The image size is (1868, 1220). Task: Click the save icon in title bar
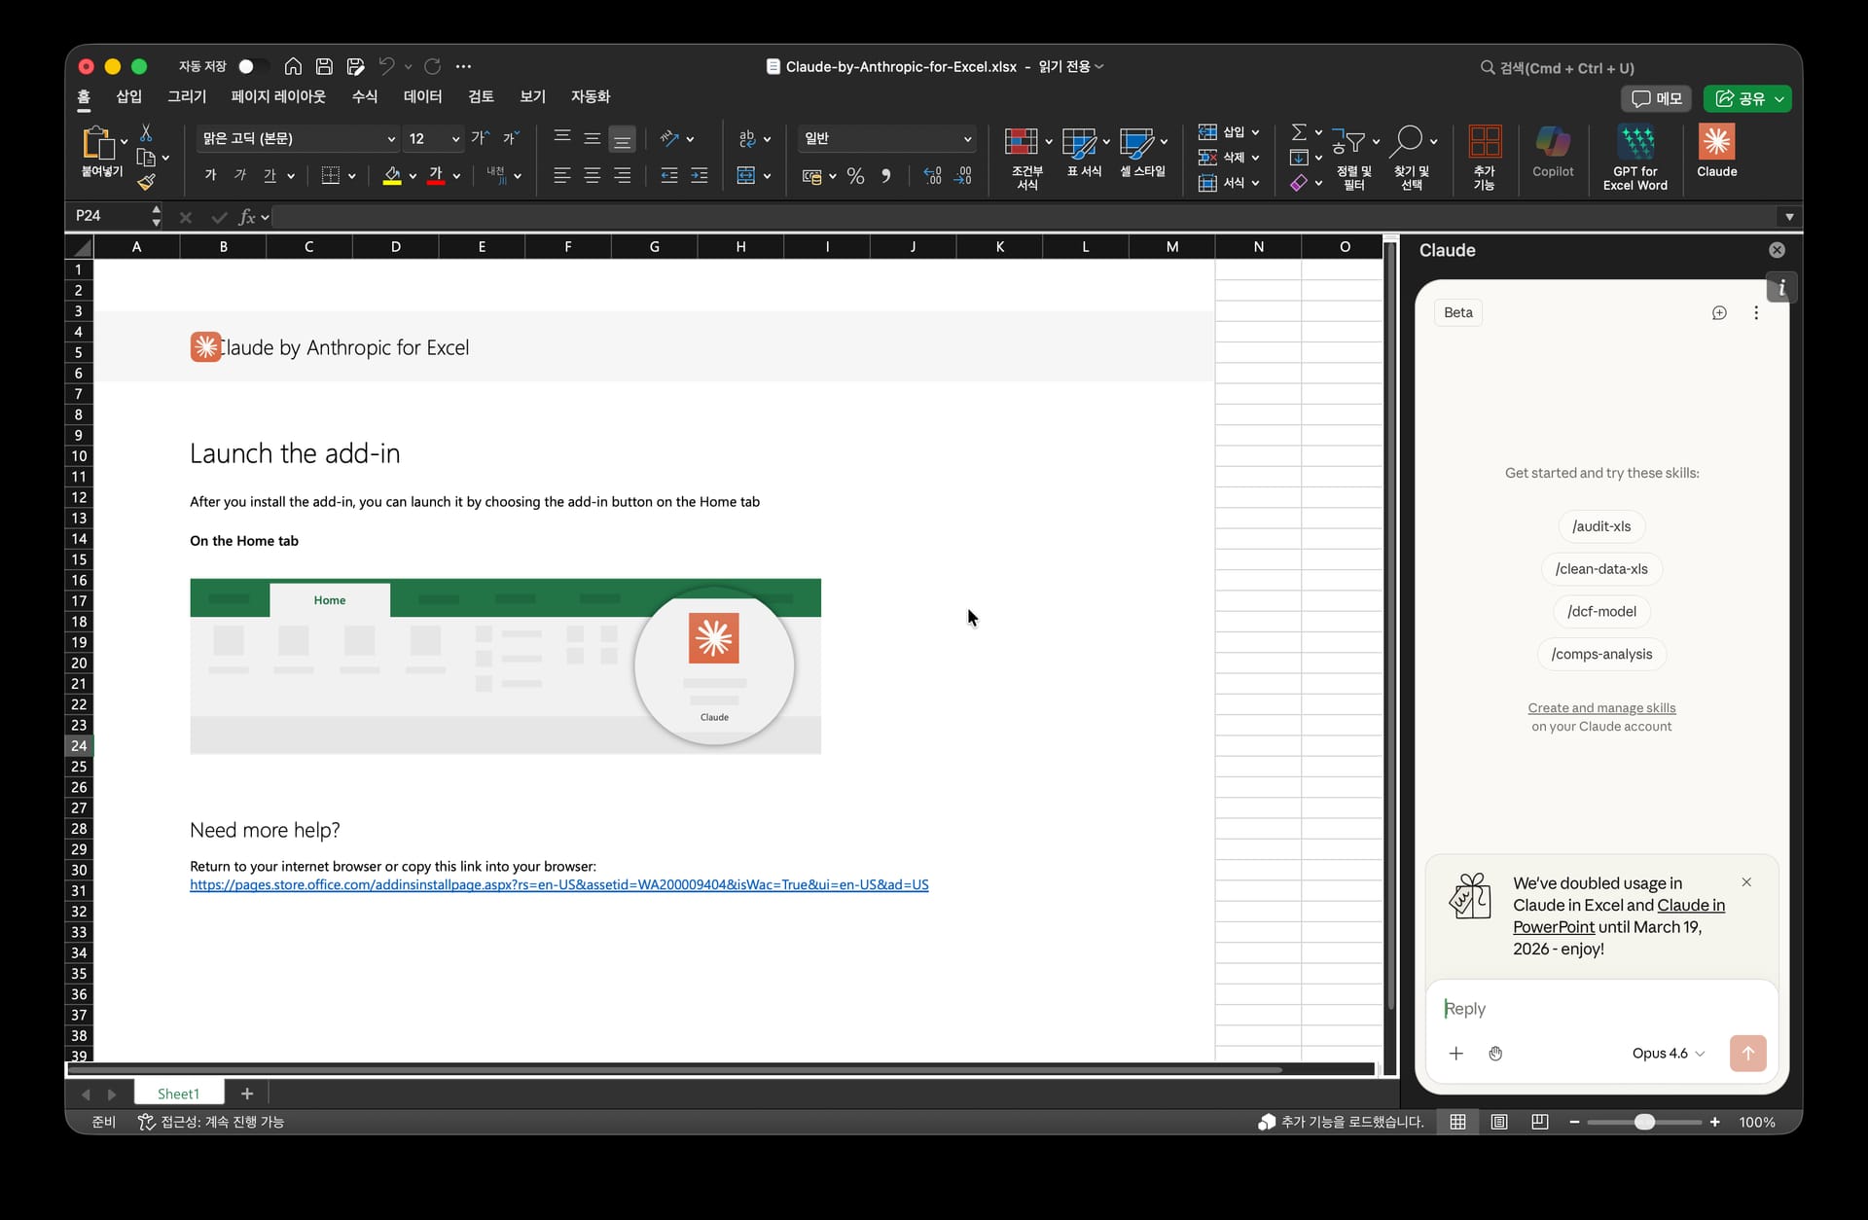[324, 66]
